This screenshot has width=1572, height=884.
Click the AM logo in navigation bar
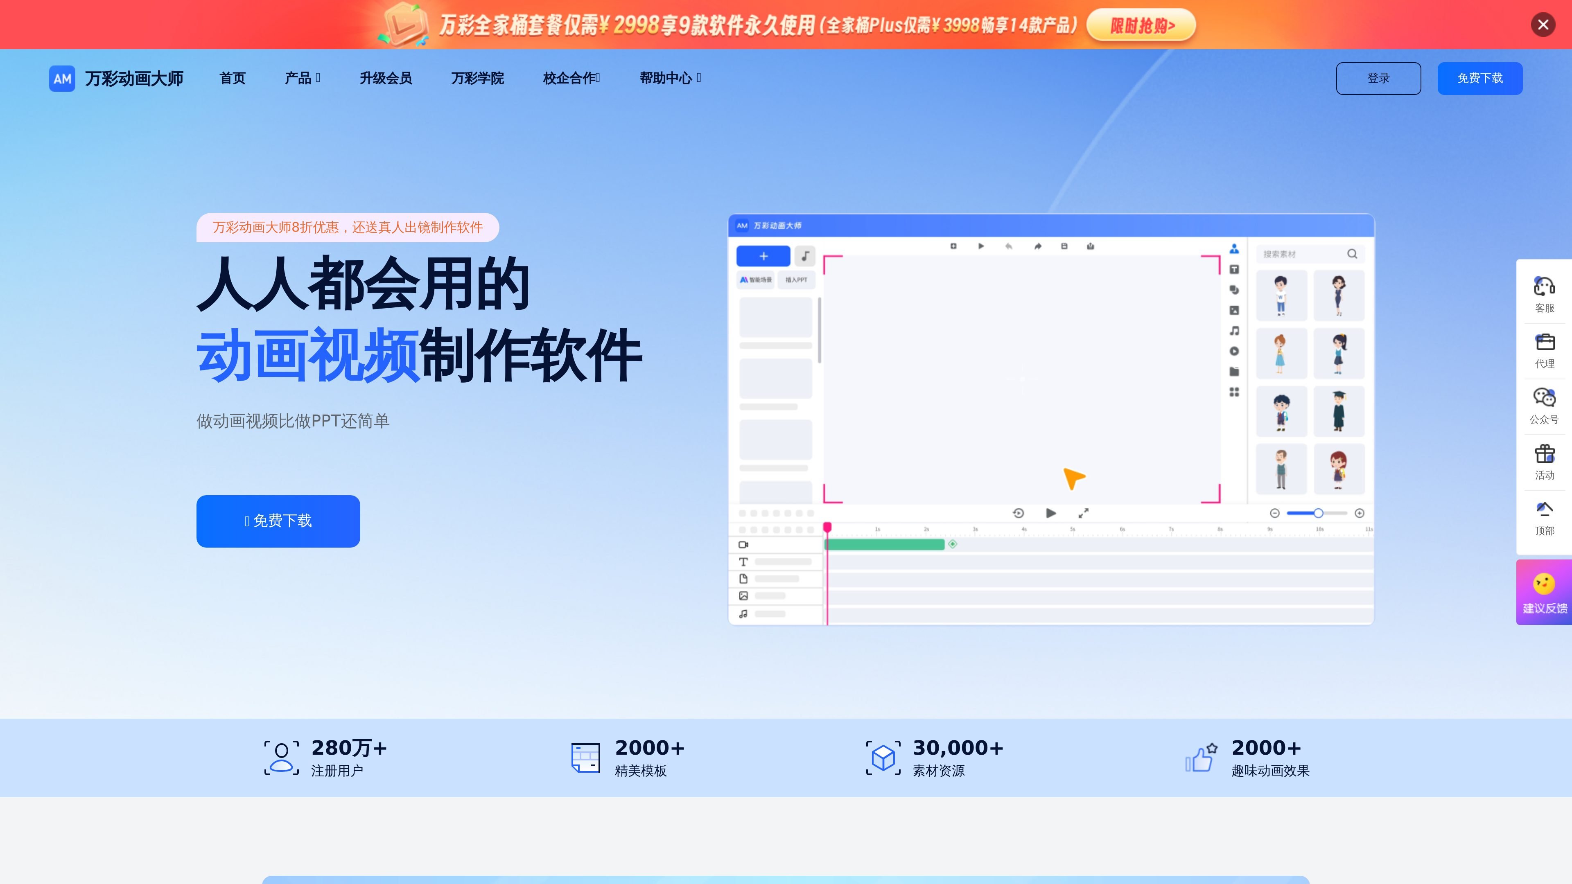coord(62,78)
